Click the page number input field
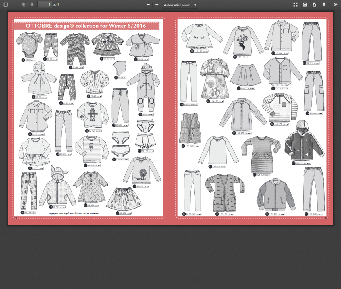The width and height of the screenshot is (341, 289). pos(45,5)
